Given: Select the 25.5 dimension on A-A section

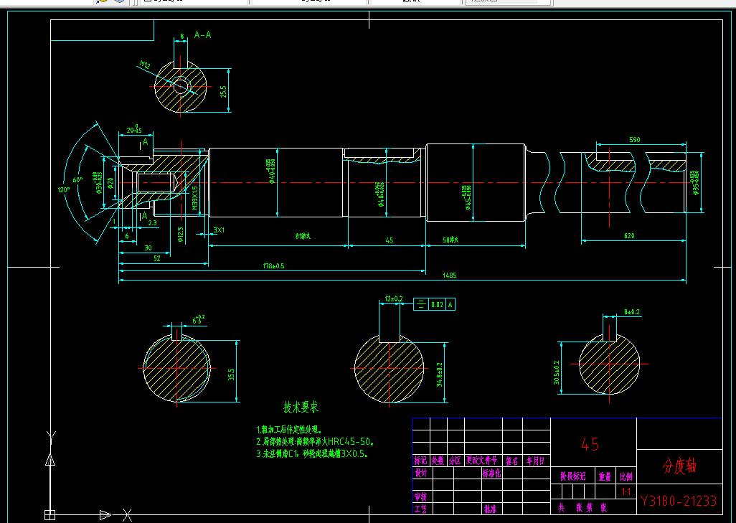Looking at the screenshot, I should pos(223,91).
